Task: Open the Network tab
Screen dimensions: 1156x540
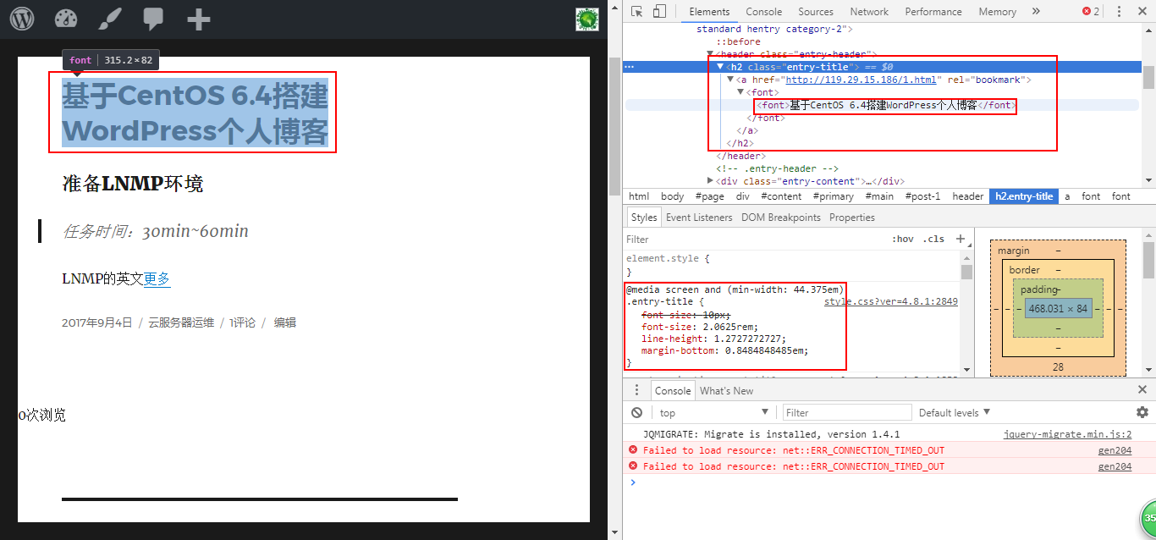Action: point(869,12)
